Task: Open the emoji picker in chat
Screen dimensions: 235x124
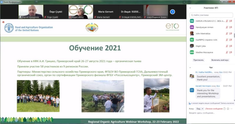Action: [228, 109]
